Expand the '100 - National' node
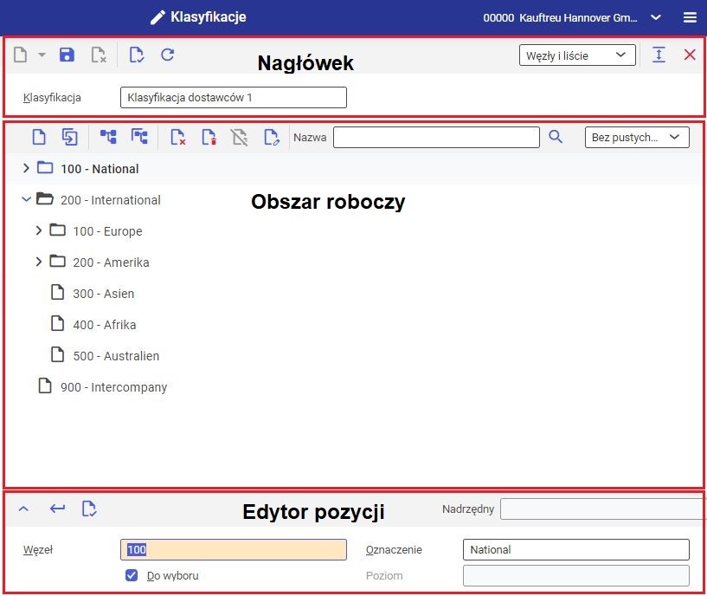Image resolution: width=707 pixels, height=596 pixels. (x=26, y=168)
